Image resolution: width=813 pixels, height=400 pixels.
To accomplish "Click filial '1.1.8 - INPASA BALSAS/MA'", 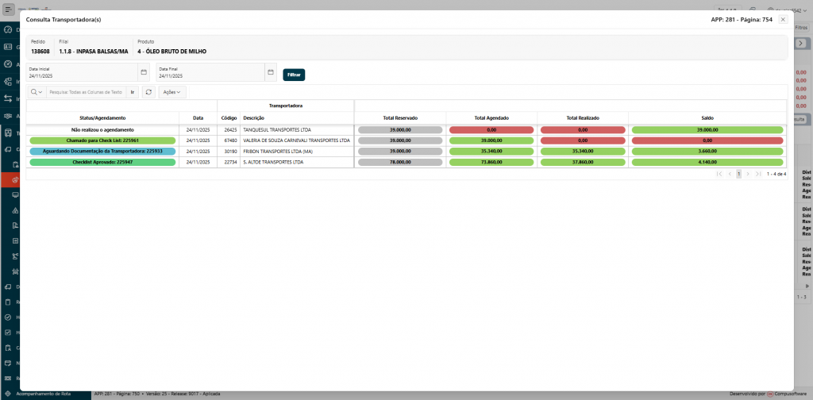I will coord(94,52).
